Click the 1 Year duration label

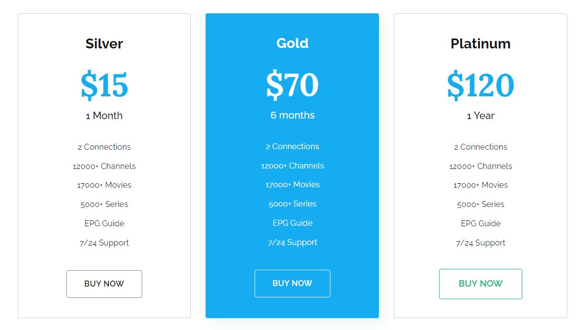(x=480, y=116)
